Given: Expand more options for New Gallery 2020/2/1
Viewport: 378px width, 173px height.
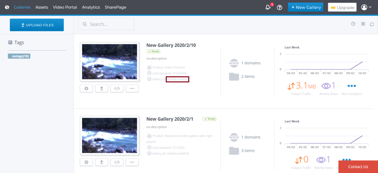Looking at the screenshot, I should [132, 162].
